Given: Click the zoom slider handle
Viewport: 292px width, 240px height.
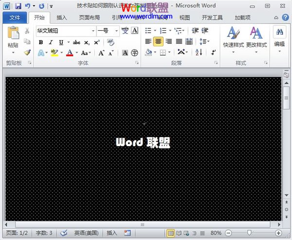Looking at the screenshot, I should tap(249, 233).
